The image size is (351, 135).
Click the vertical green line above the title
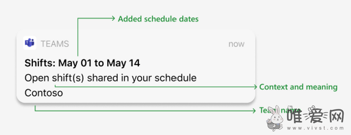pyautogui.click(x=78, y=37)
